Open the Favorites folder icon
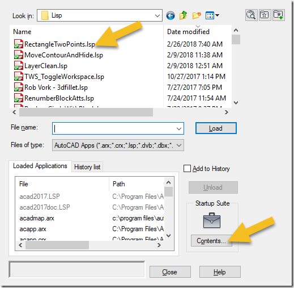The image size is (294, 288). point(265,15)
